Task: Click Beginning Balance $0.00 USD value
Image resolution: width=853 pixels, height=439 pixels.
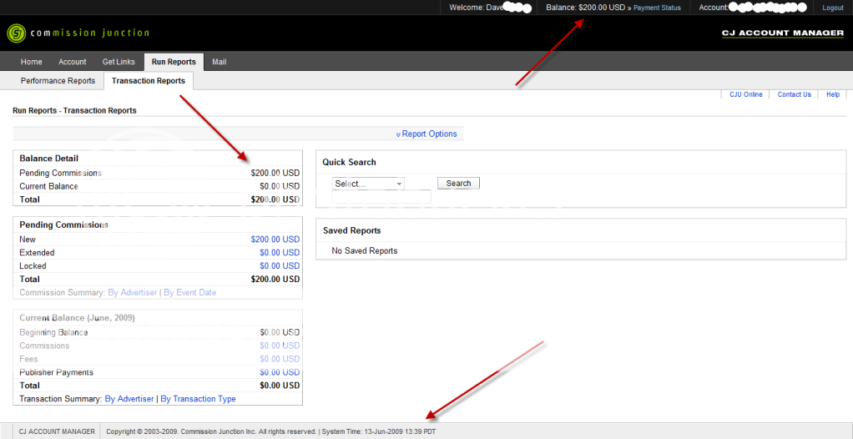Action: click(x=280, y=332)
